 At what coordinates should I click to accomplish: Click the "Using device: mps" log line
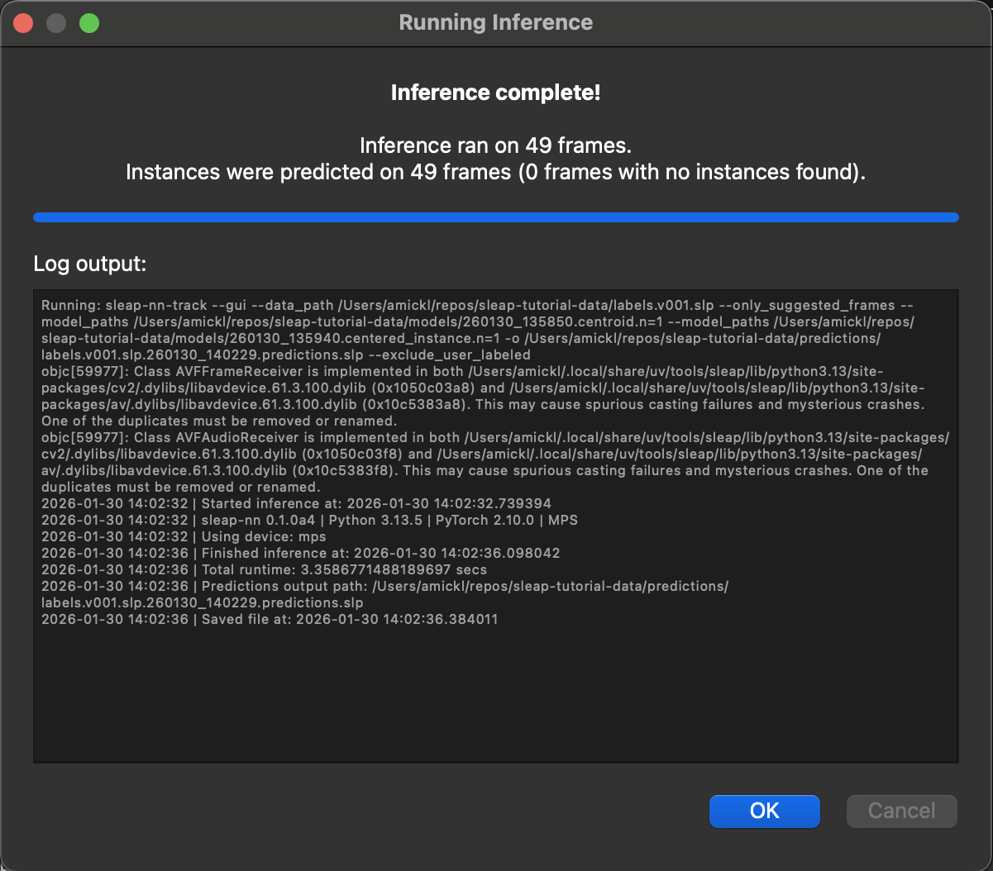[x=184, y=536]
